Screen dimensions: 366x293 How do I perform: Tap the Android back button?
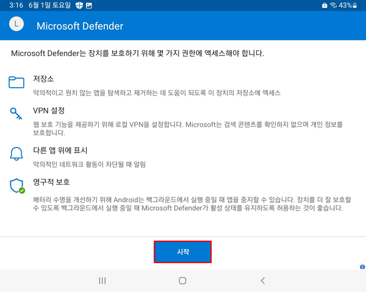pyautogui.click(x=263, y=281)
